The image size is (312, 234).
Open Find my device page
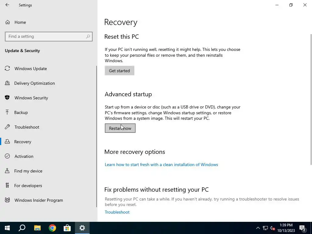pyautogui.click(x=28, y=171)
